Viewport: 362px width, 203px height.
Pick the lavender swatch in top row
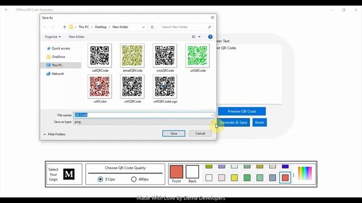click(x=222, y=166)
